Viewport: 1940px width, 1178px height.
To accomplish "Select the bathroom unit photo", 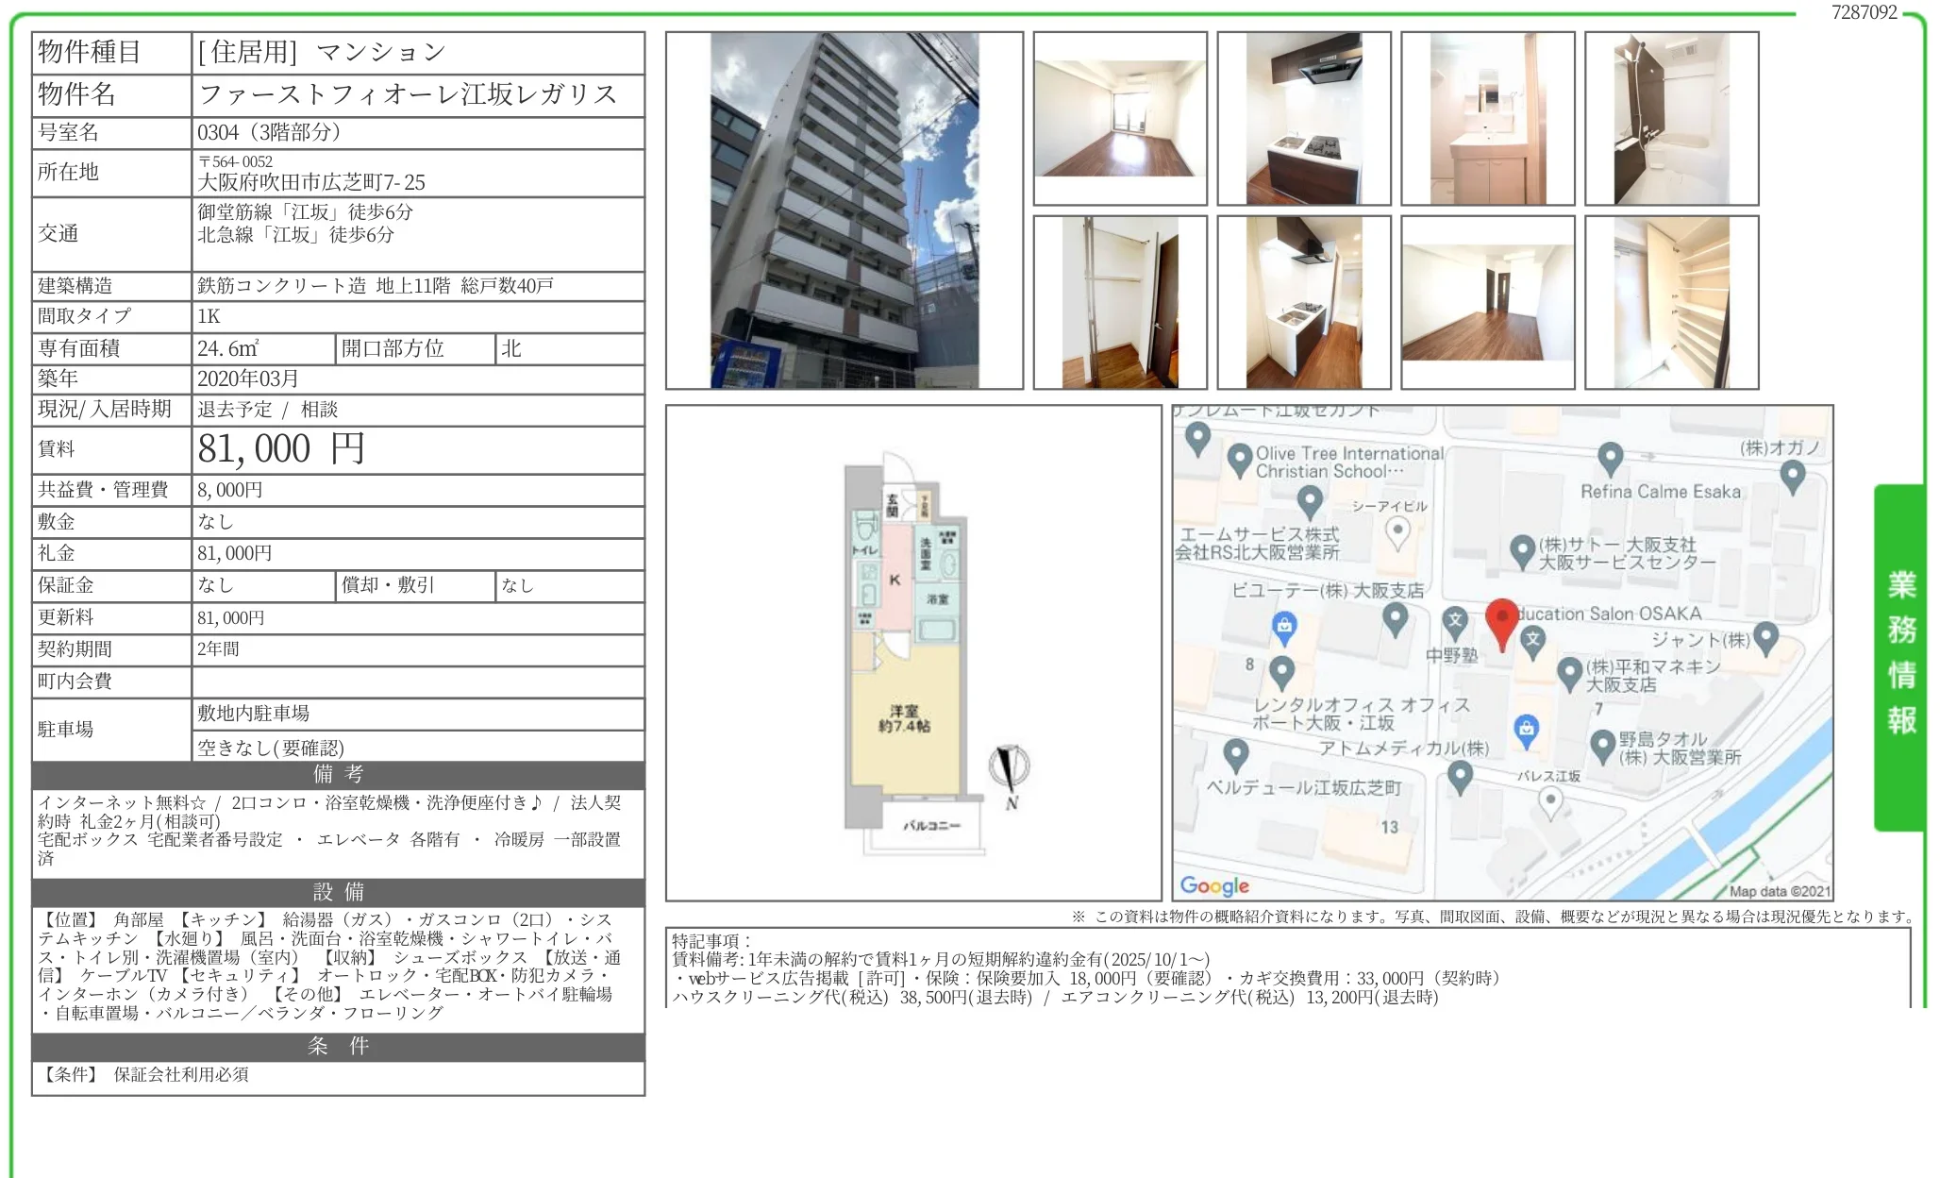I will coord(1671,116).
